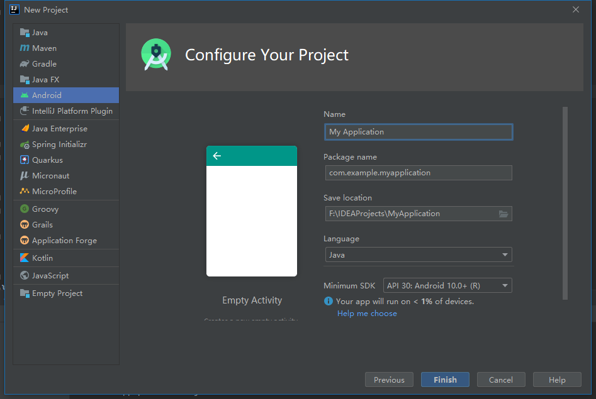Close the New Project dialog
Screen dimensions: 596x399
click(576, 9)
